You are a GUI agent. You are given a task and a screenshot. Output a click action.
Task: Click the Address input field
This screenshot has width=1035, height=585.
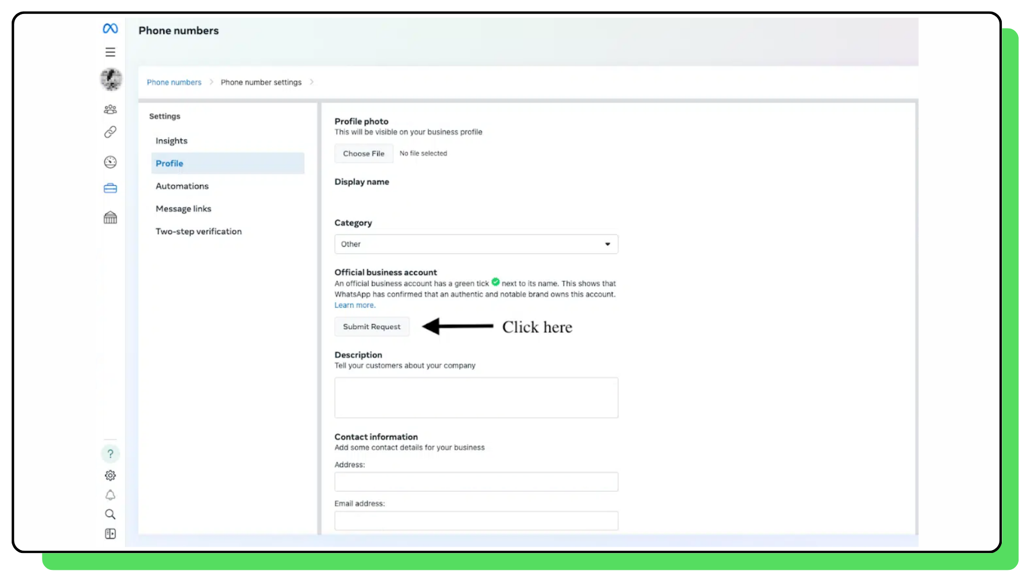click(x=476, y=482)
